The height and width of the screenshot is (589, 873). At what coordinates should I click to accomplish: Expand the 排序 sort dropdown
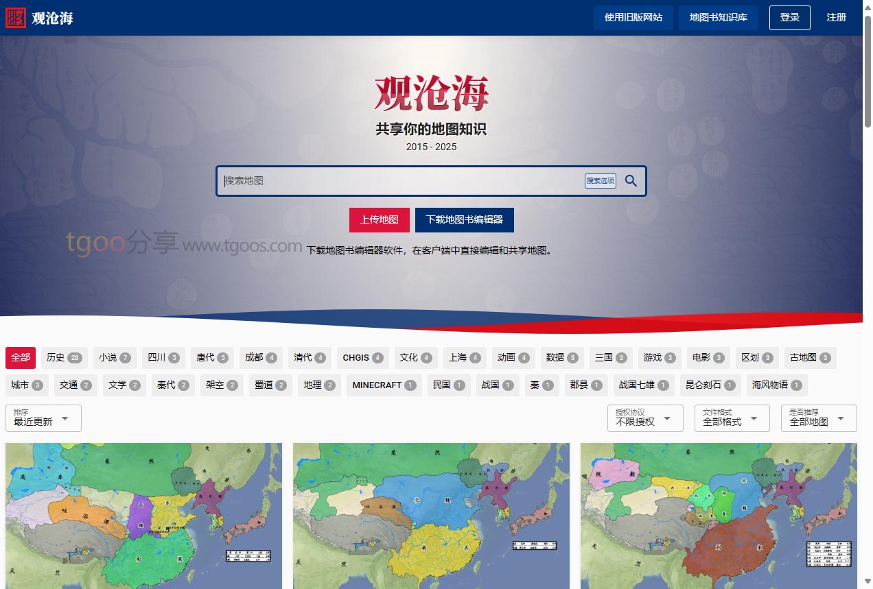(43, 418)
